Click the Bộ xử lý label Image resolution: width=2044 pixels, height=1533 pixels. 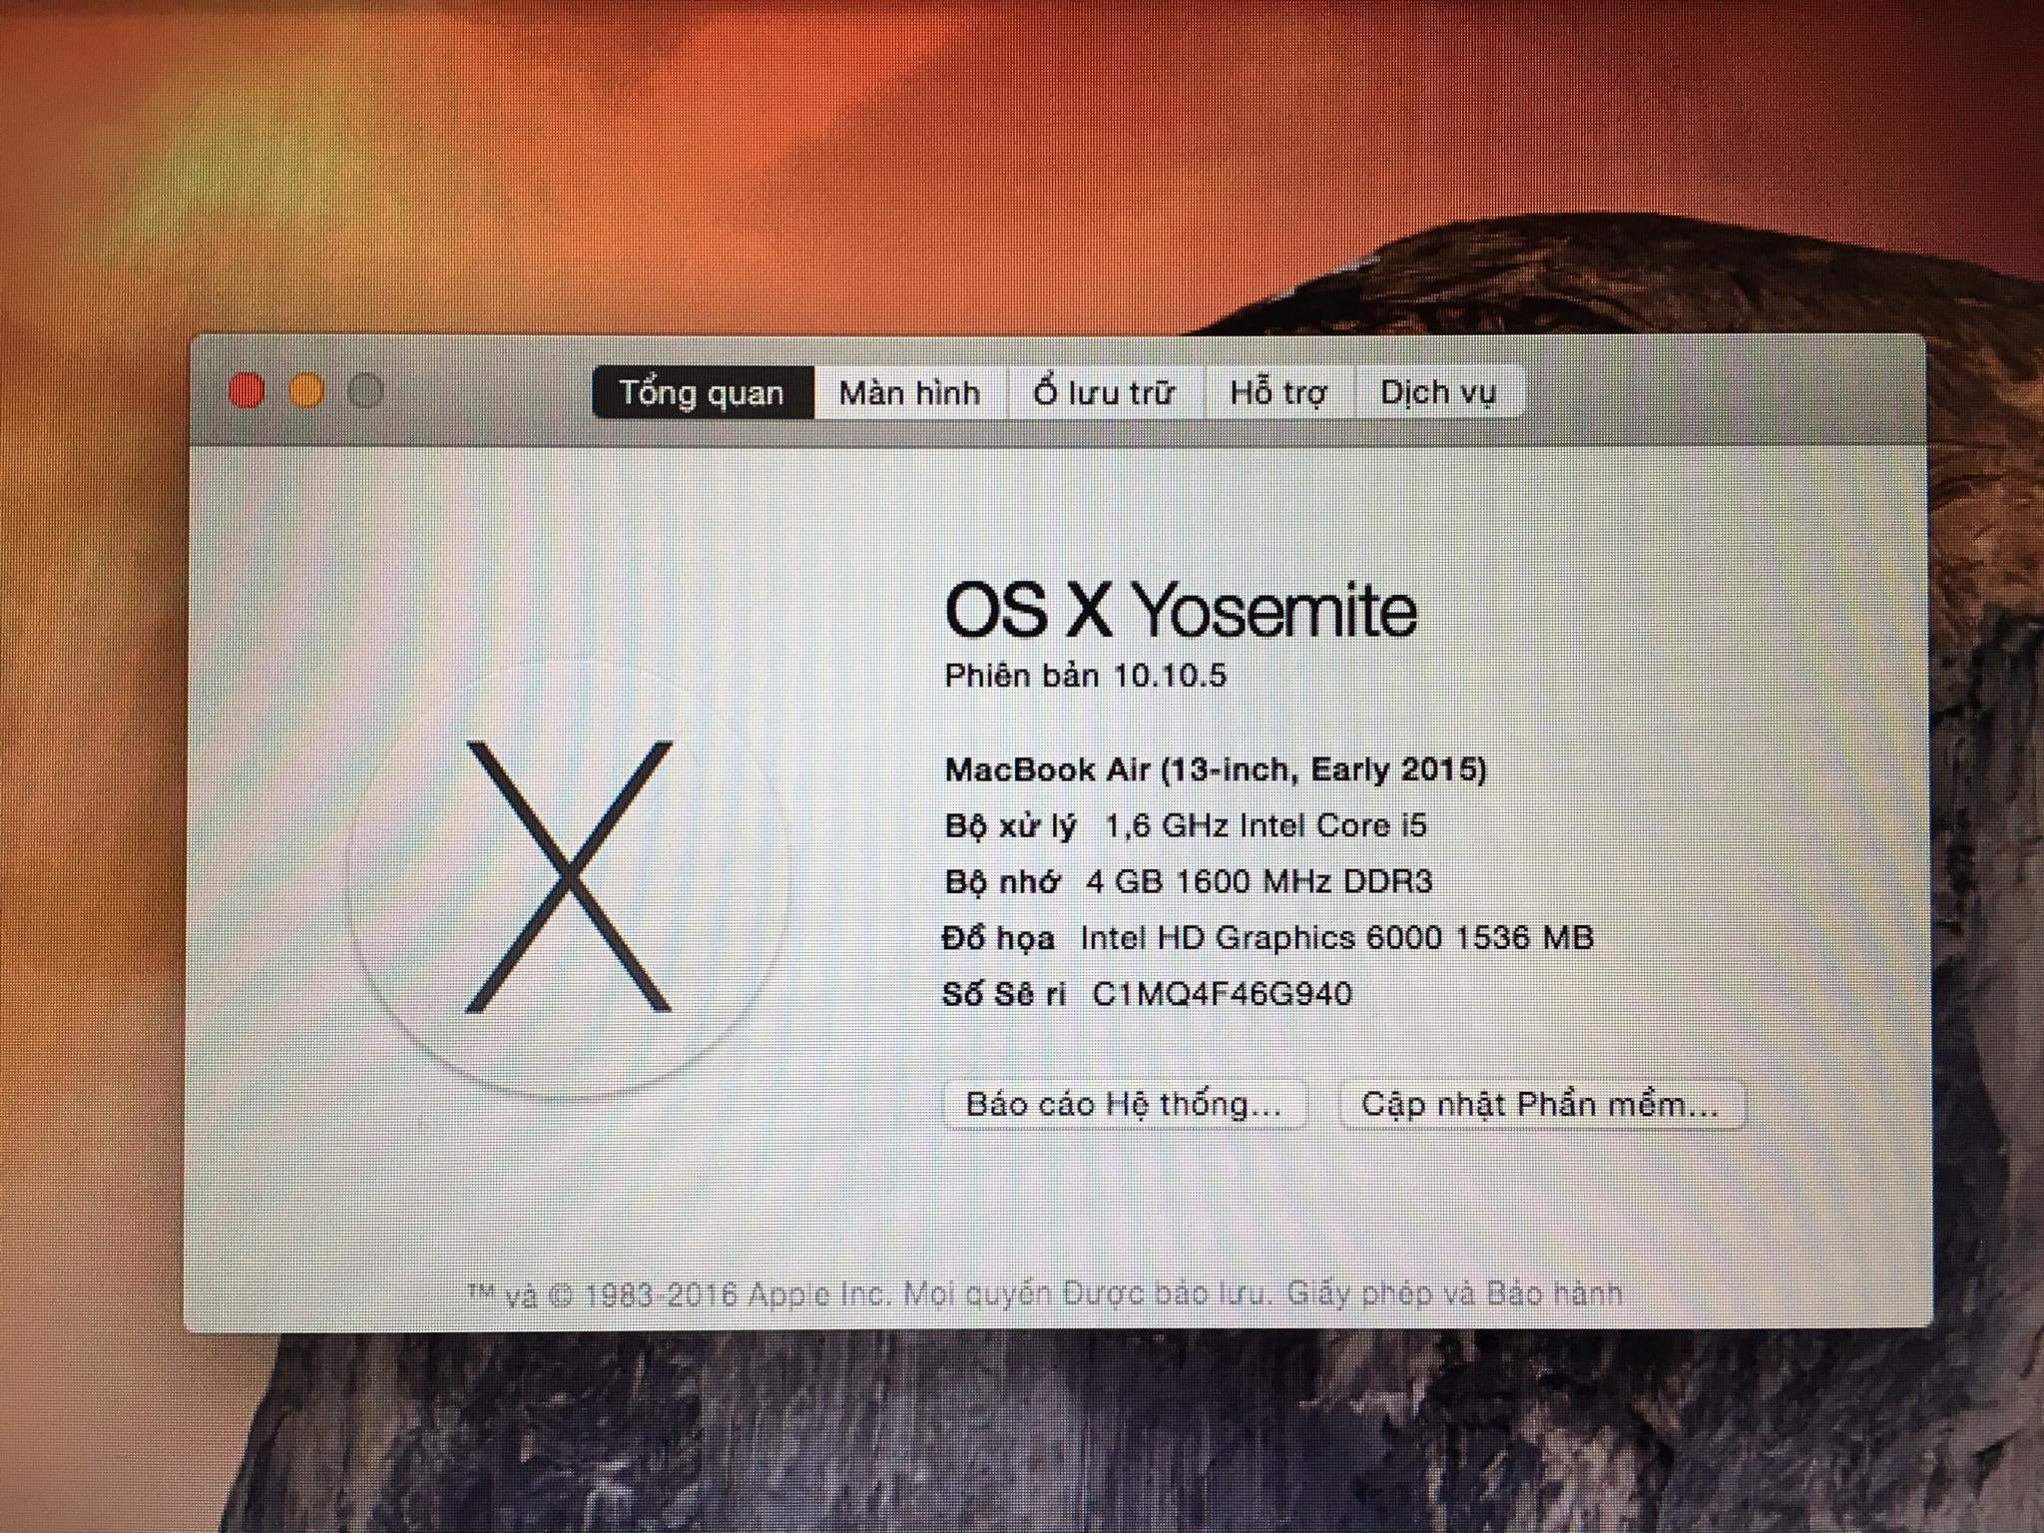click(1011, 826)
